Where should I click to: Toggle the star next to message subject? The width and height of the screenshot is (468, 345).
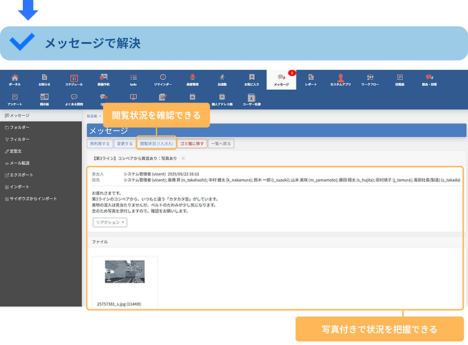[183, 158]
